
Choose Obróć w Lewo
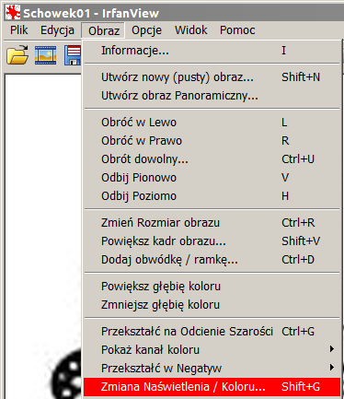[212, 123]
